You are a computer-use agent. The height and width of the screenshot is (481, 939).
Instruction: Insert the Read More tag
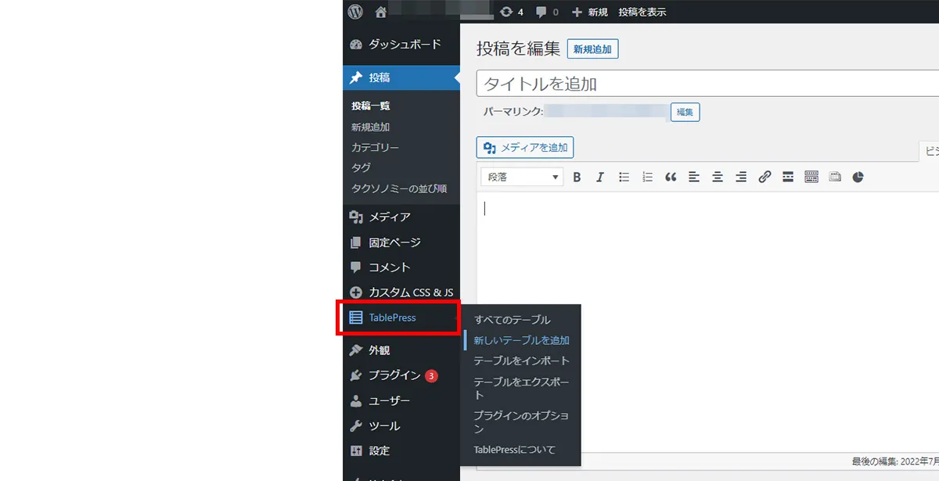tap(788, 176)
